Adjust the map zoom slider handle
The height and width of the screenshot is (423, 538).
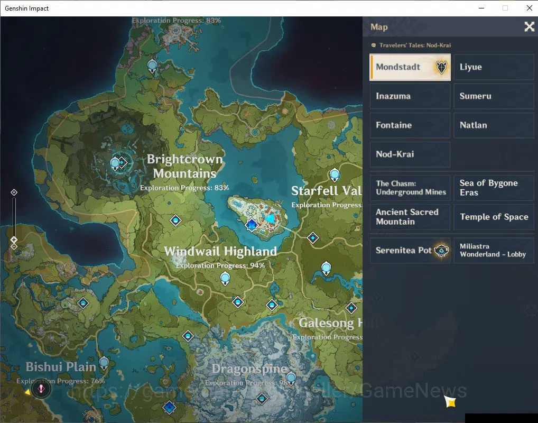(14, 240)
